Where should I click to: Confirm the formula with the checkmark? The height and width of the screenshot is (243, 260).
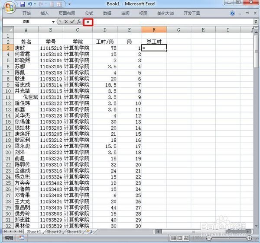tap(72, 22)
